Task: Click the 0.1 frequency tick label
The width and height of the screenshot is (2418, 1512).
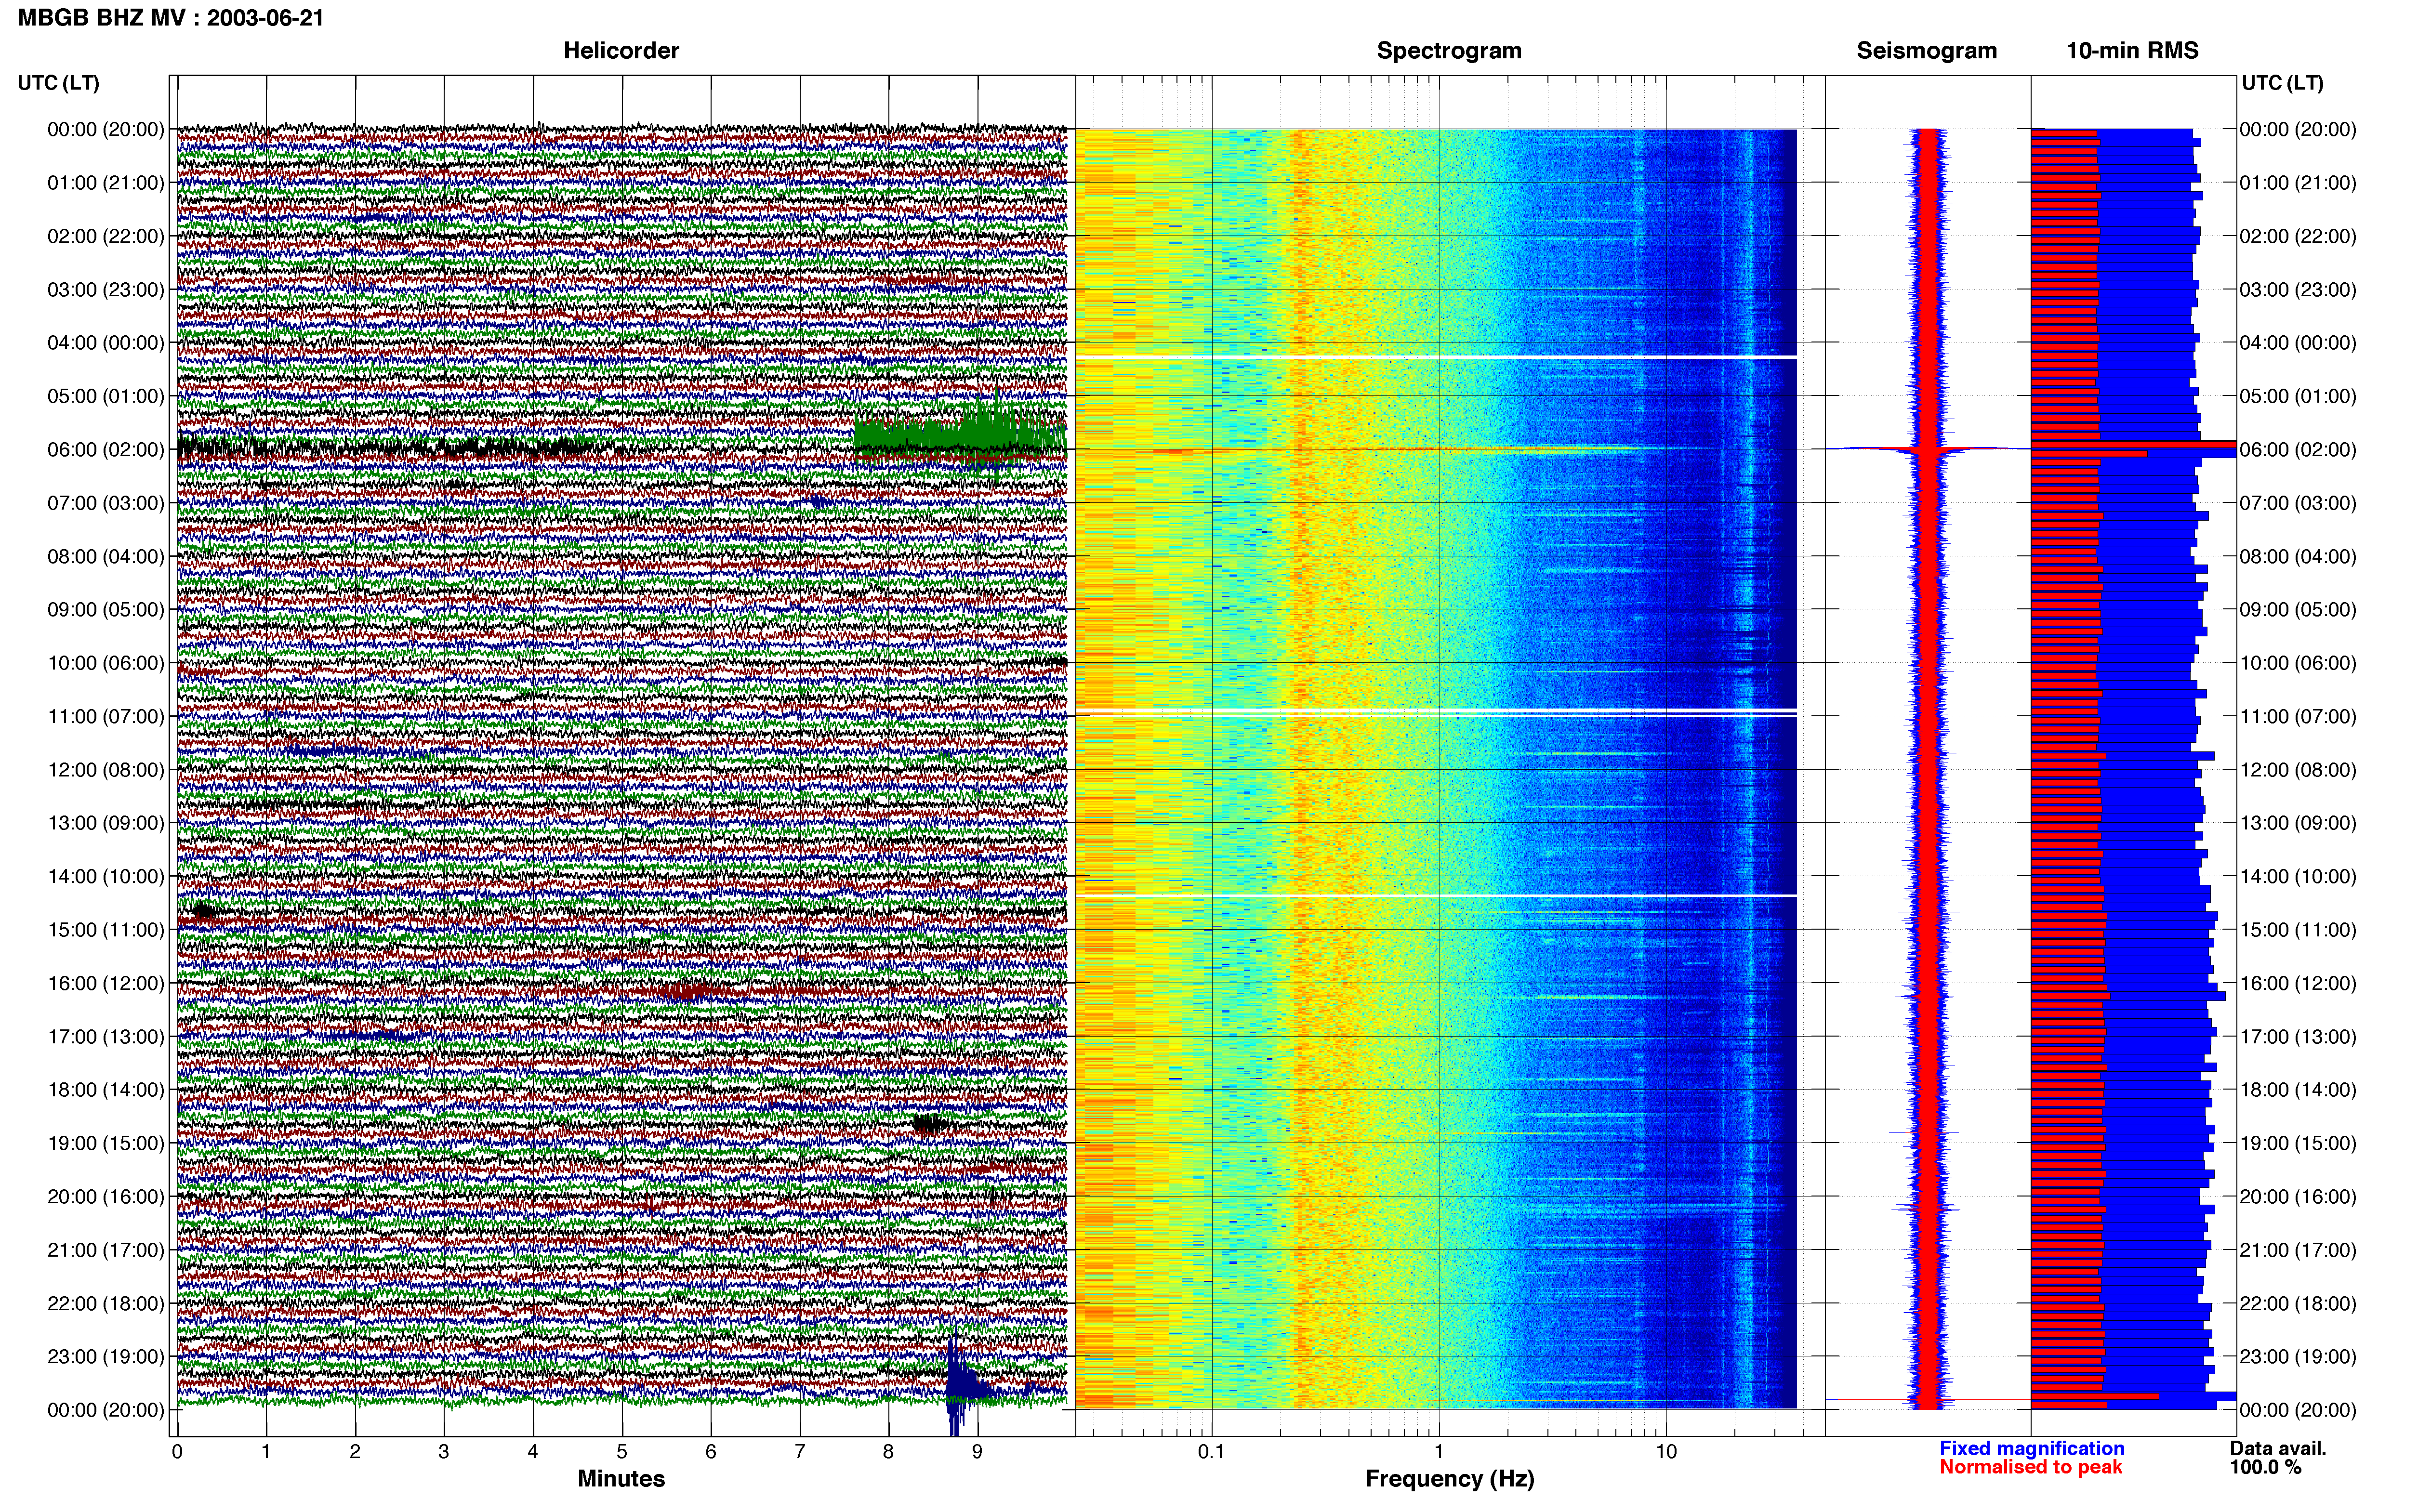Action: 1211,1452
